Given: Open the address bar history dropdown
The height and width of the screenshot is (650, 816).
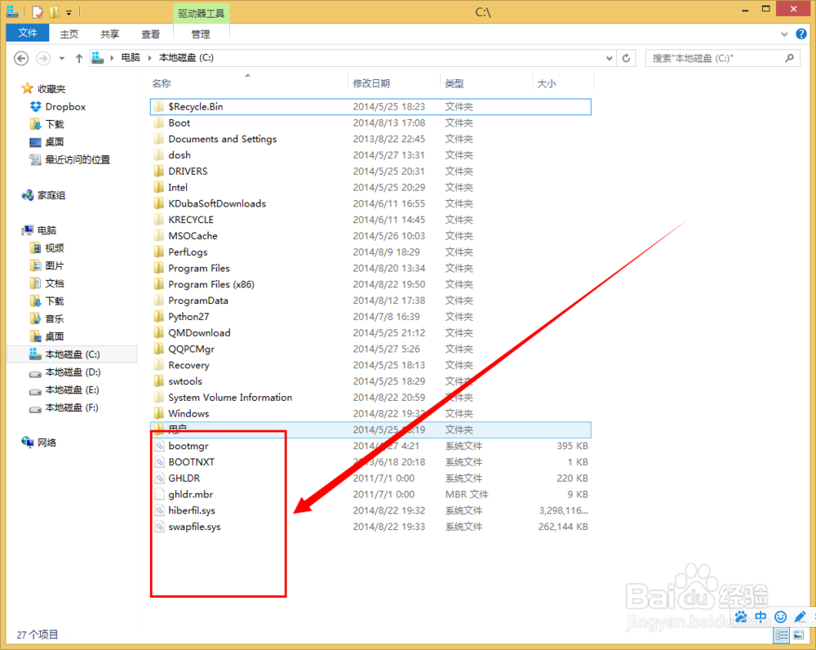Looking at the screenshot, I should click(609, 58).
